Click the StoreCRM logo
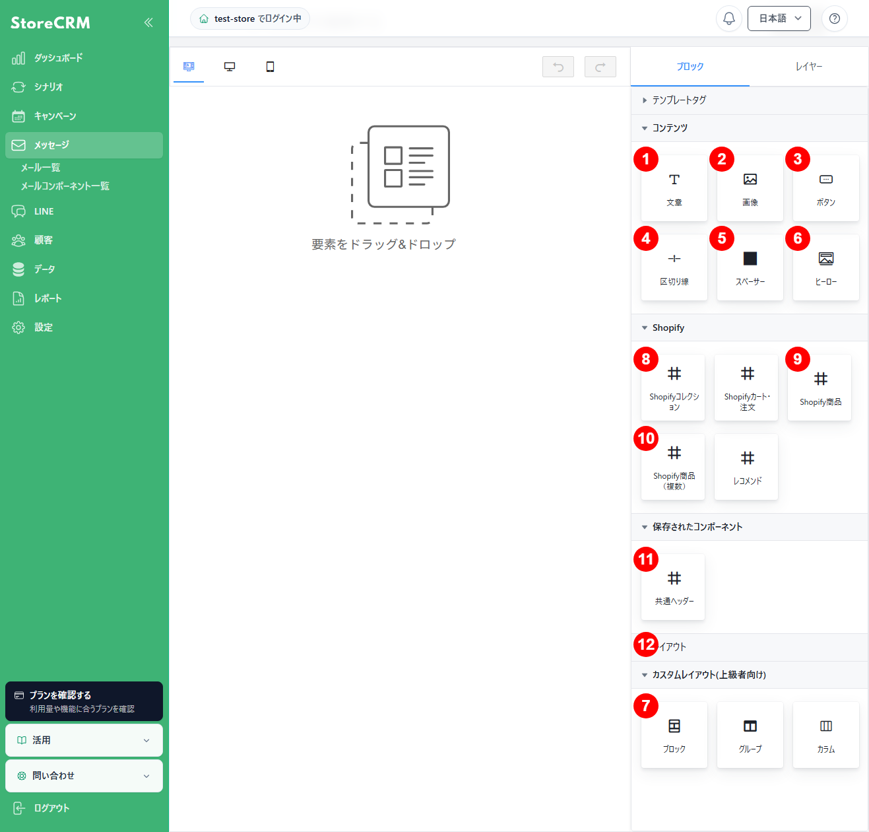869x832 pixels. 50,23
